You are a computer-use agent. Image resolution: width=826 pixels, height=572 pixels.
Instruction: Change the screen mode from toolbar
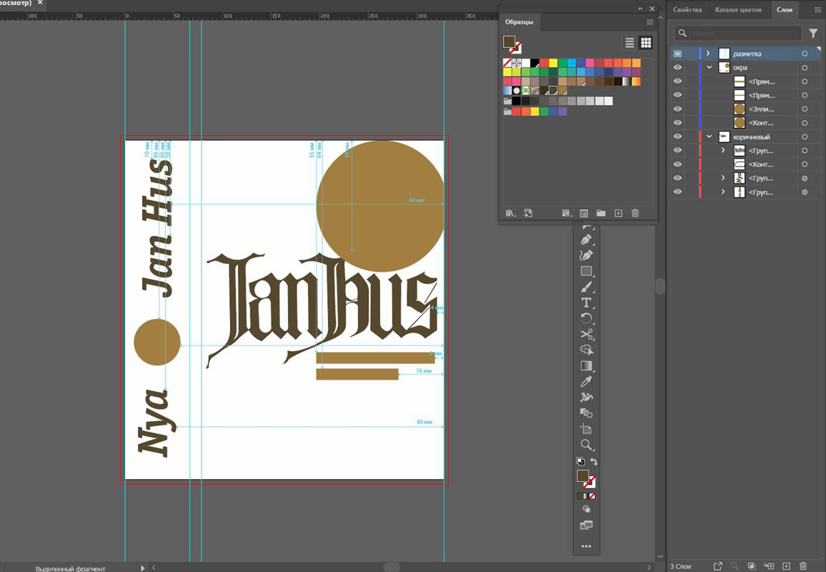pos(587,525)
